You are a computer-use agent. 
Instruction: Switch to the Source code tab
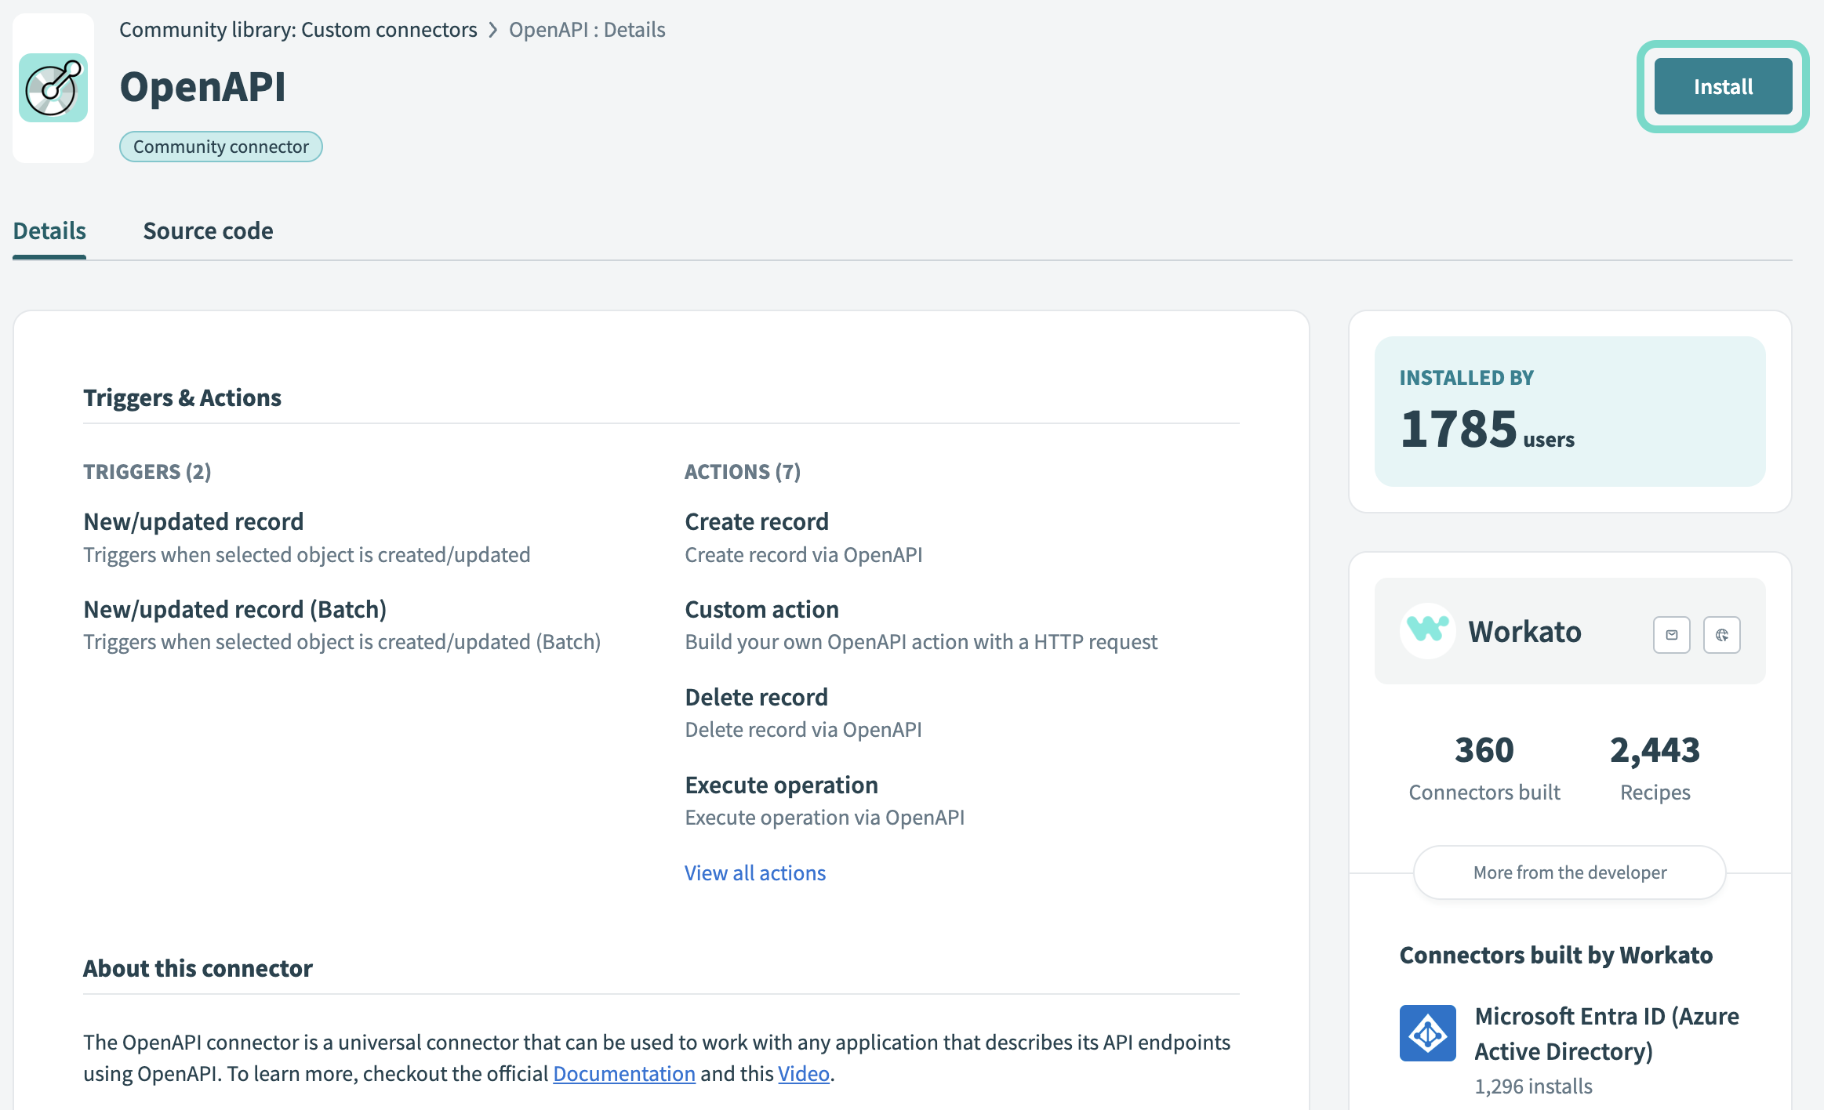pyautogui.click(x=207, y=230)
